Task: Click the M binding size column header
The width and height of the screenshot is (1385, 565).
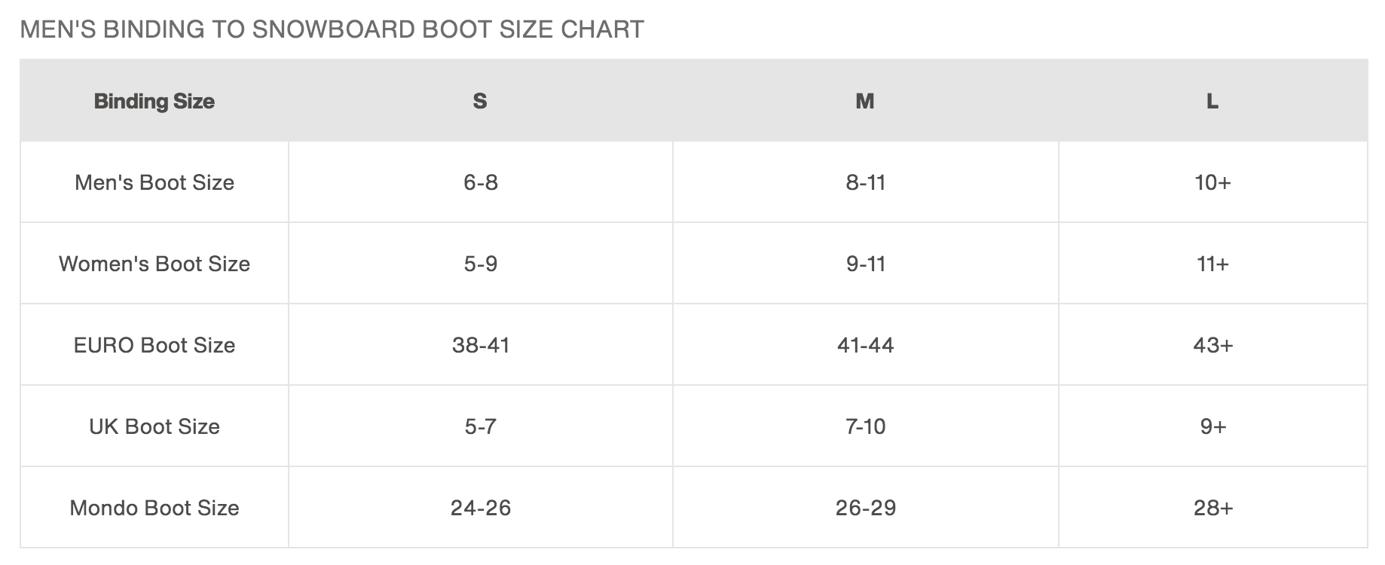Action: 865,101
